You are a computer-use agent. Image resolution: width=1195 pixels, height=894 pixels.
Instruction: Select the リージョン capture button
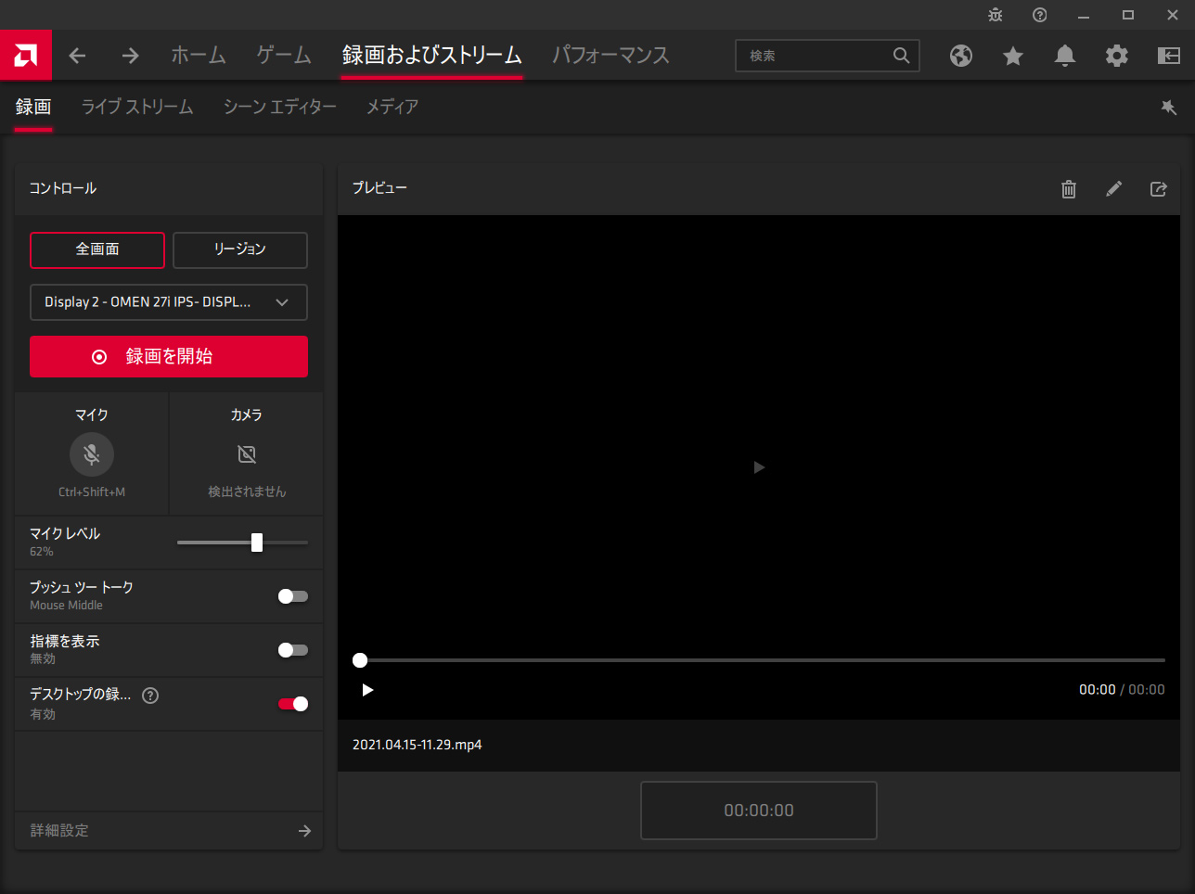[x=240, y=249]
